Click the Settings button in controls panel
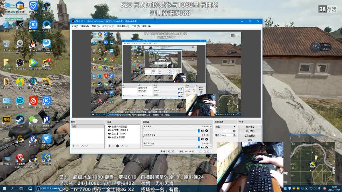This screenshot has height=192, width=342. (x=250, y=140)
